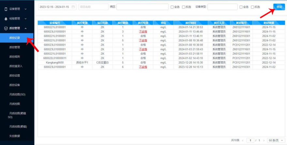
Task: Click the 设备管理 device icon in sidebar
Action: [6, 9]
